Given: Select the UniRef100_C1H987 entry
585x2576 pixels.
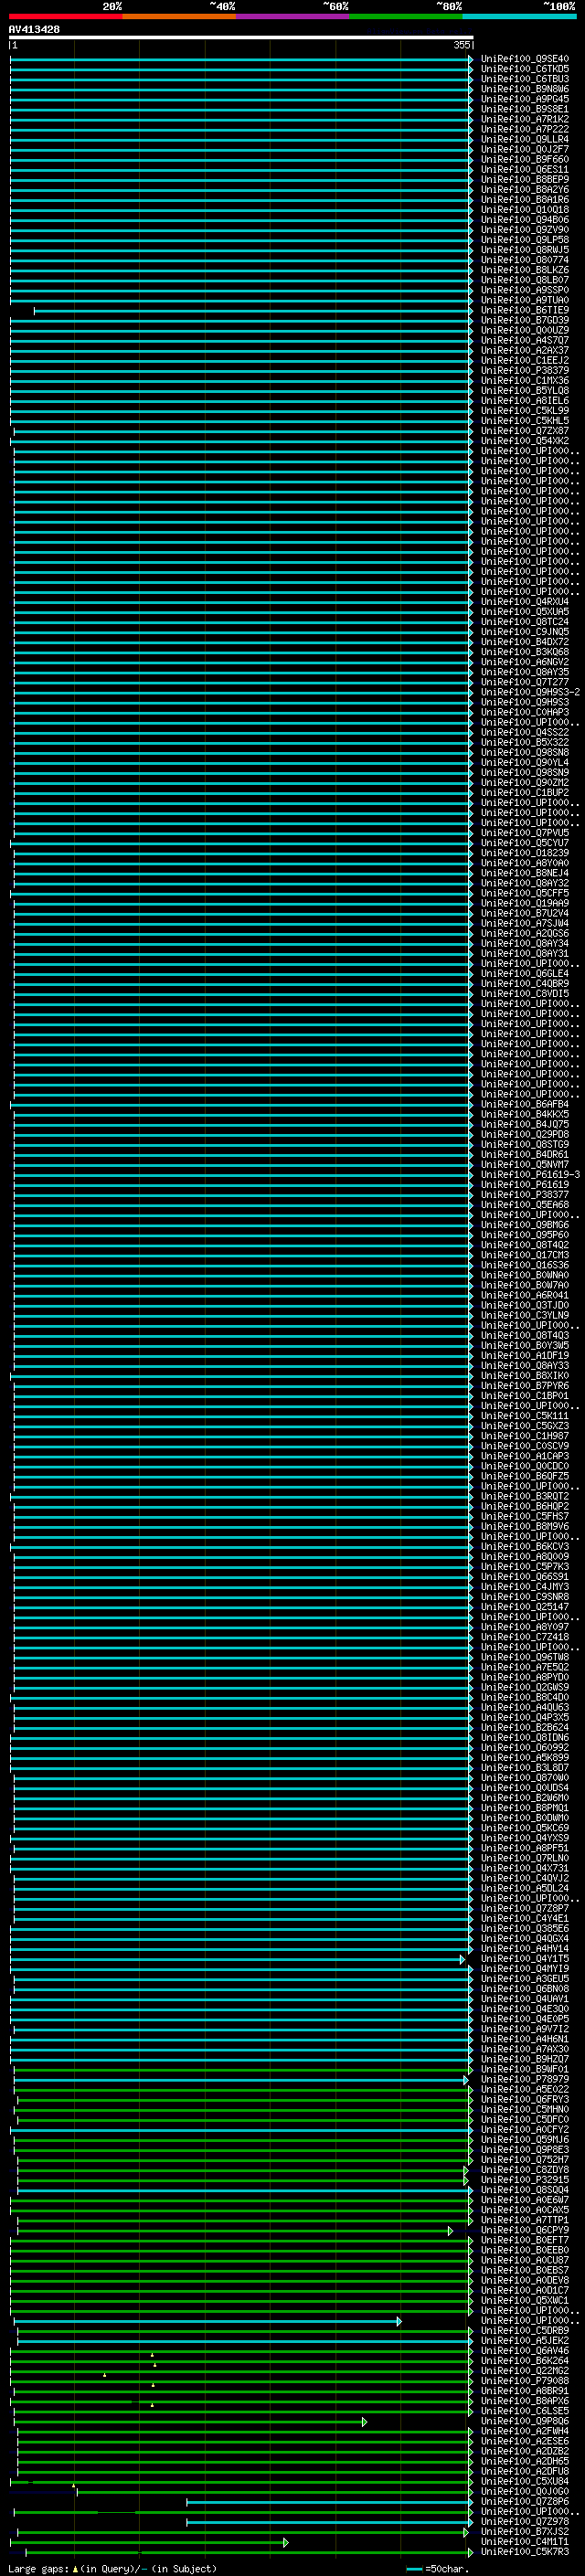Looking at the screenshot, I should [x=525, y=1436].
